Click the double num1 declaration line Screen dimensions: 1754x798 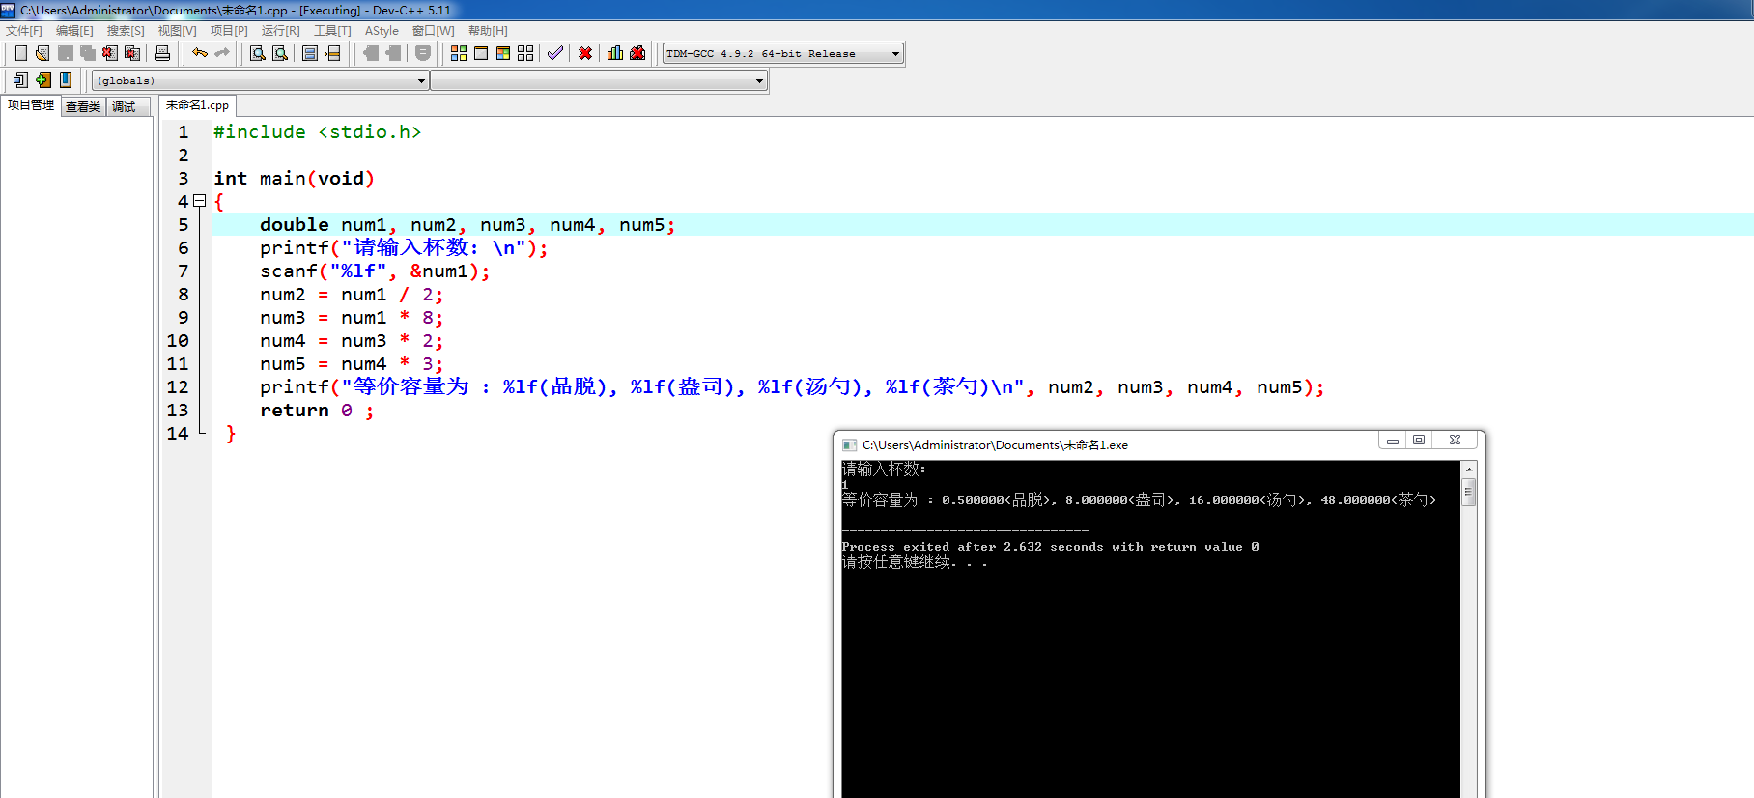467,225
